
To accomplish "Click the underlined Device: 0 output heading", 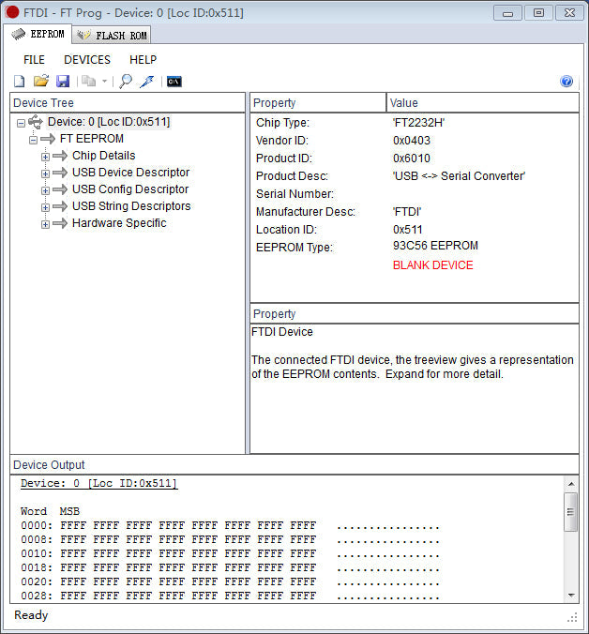I will coord(99,484).
